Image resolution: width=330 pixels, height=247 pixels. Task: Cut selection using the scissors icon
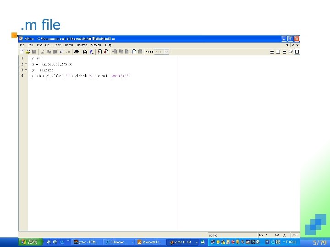[x=43, y=52]
